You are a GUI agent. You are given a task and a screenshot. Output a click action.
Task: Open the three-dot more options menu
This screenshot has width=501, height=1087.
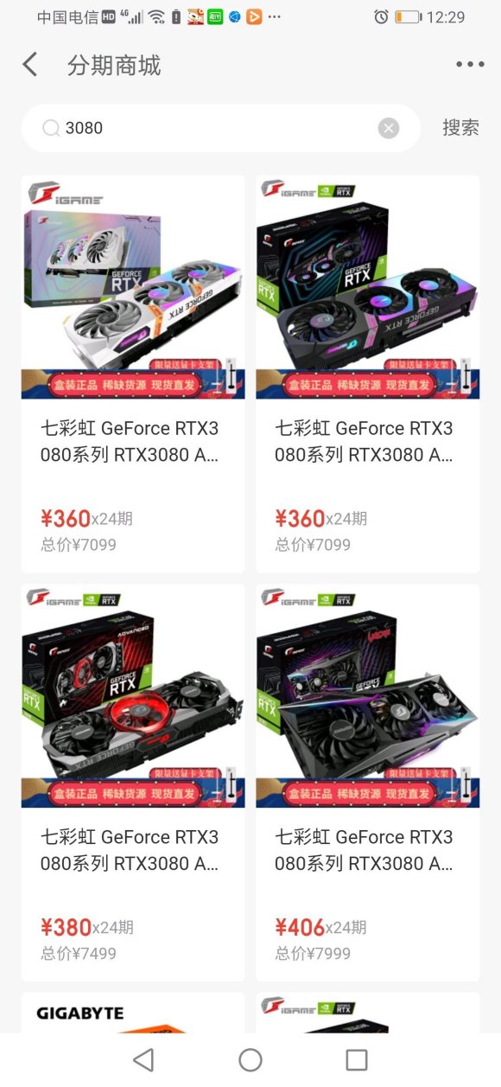tap(470, 64)
